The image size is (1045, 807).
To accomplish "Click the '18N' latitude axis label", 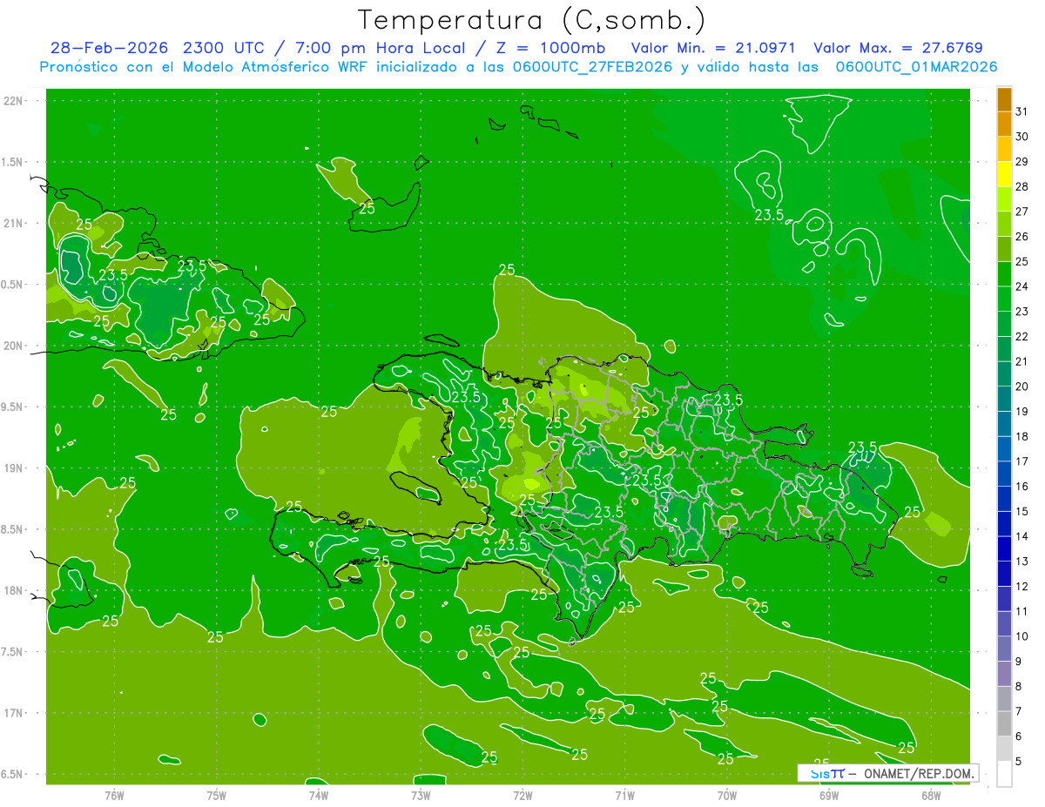I will tap(13, 590).
